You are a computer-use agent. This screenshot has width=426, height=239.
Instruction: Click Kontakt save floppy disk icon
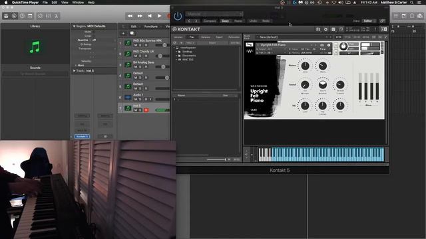click(318, 29)
